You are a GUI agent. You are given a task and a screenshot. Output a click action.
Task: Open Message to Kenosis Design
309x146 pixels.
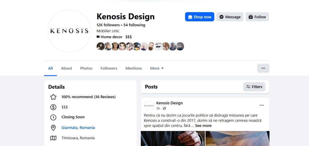pyautogui.click(x=230, y=17)
